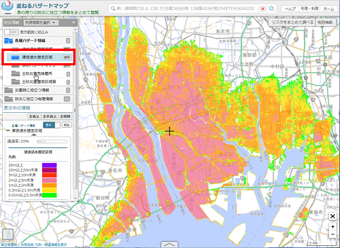
Task: Expand the 防災に役立つ地理情報 folder
Action: click(x=37, y=99)
